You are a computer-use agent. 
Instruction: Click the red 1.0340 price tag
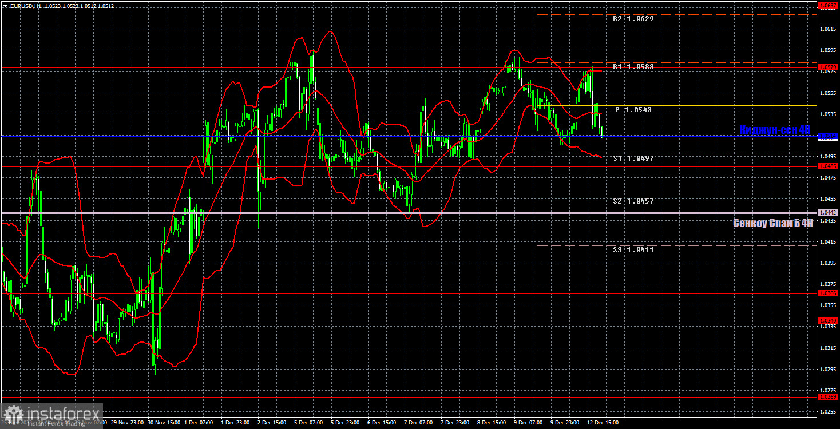coord(828,320)
